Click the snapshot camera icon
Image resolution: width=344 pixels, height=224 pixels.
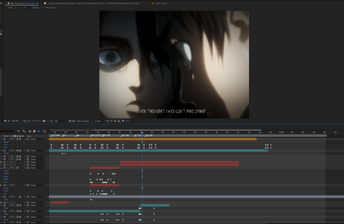coord(44,121)
